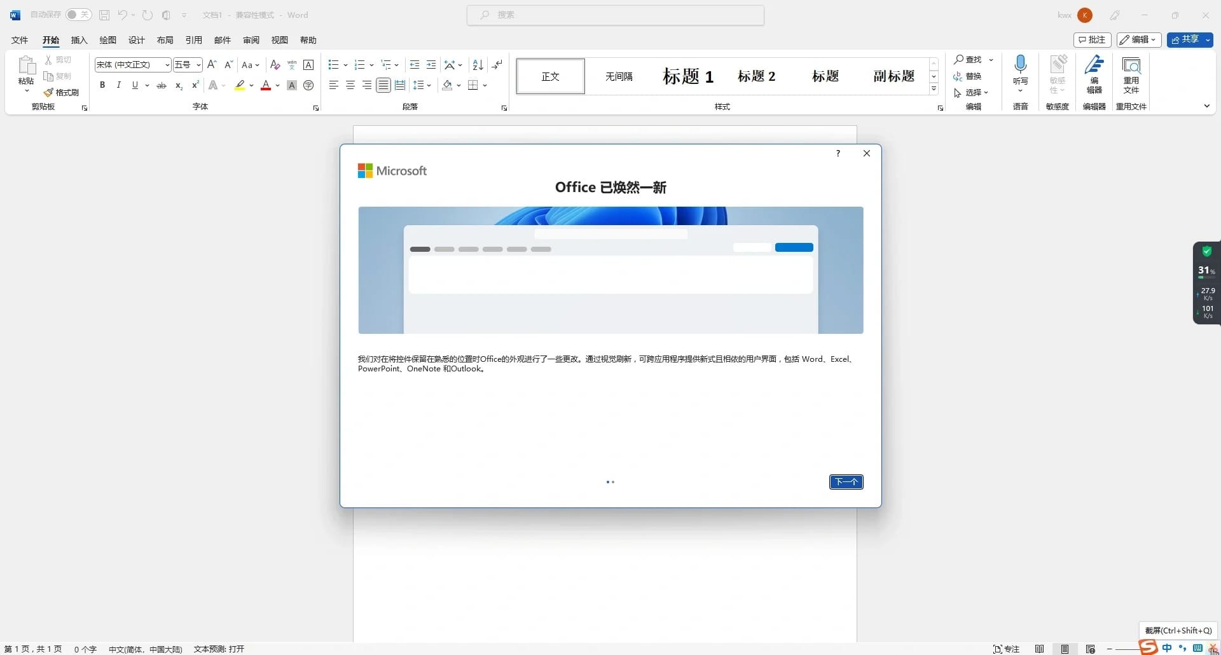Toggle the AutoSave switch
The image size is (1221, 655).
point(79,15)
